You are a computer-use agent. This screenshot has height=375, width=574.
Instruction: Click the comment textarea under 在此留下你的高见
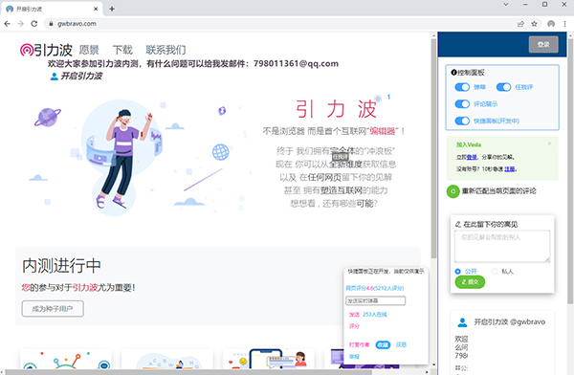tap(502, 246)
